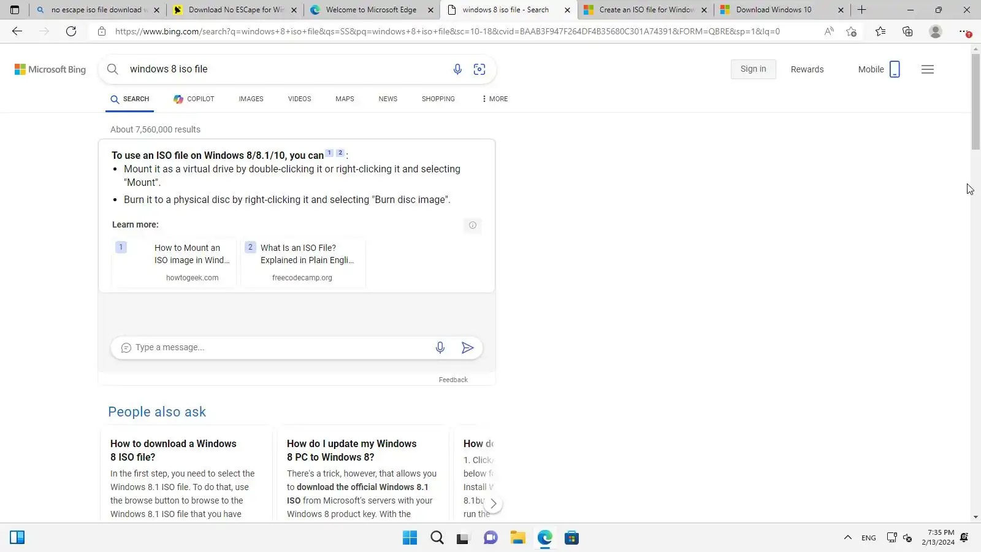Open Chat app on taskbar
The height and width of the screenshot is (552, 981).
(490, 538)
